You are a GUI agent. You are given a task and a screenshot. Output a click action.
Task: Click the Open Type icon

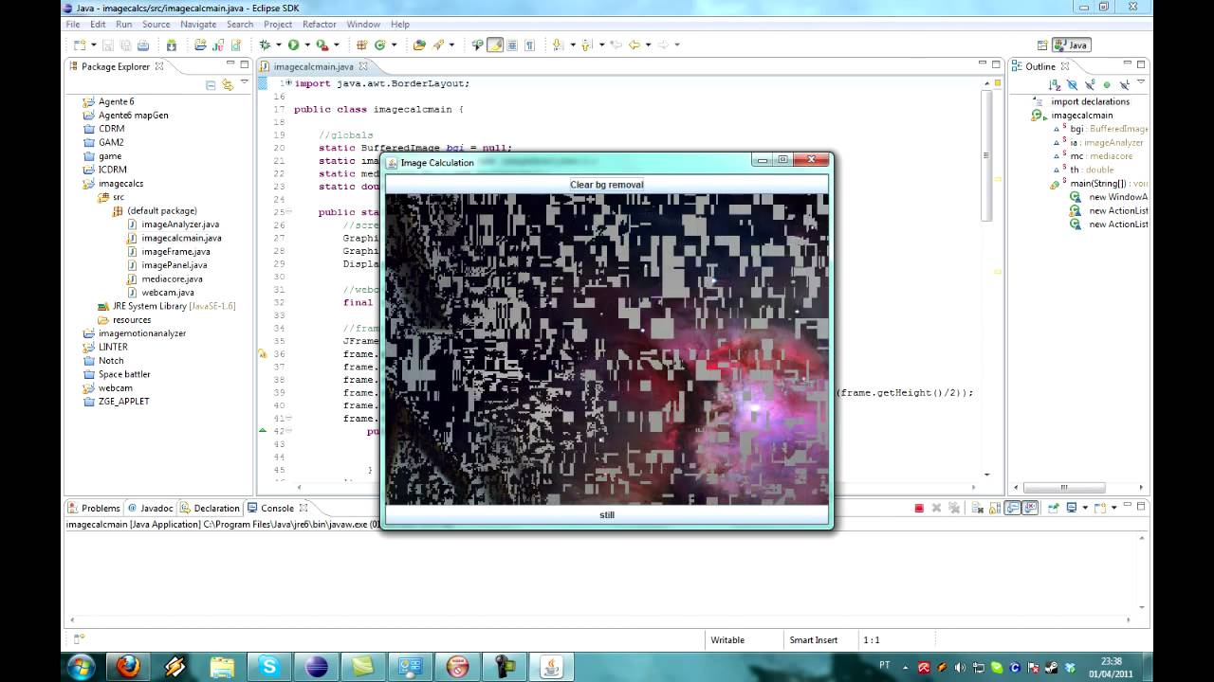pyautogui.click(x=419, y=45)
